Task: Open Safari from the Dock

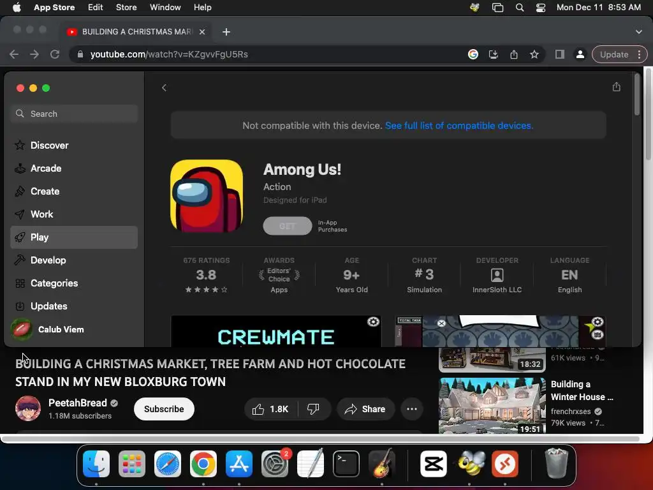Action: click(x=168, y=464)
